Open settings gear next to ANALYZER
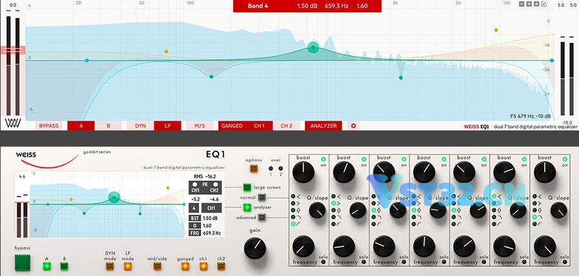 [x=353, y=126]
